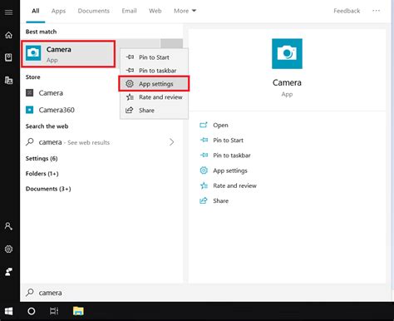The image size is (394, 321).
Task: Click the gear icon beside App settings in the preview pane
Action: pyautogui.click(x=204, y=170)
